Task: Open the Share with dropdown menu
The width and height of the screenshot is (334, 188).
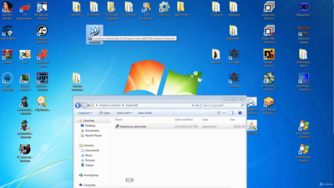Action: click(x=124, y=113)
